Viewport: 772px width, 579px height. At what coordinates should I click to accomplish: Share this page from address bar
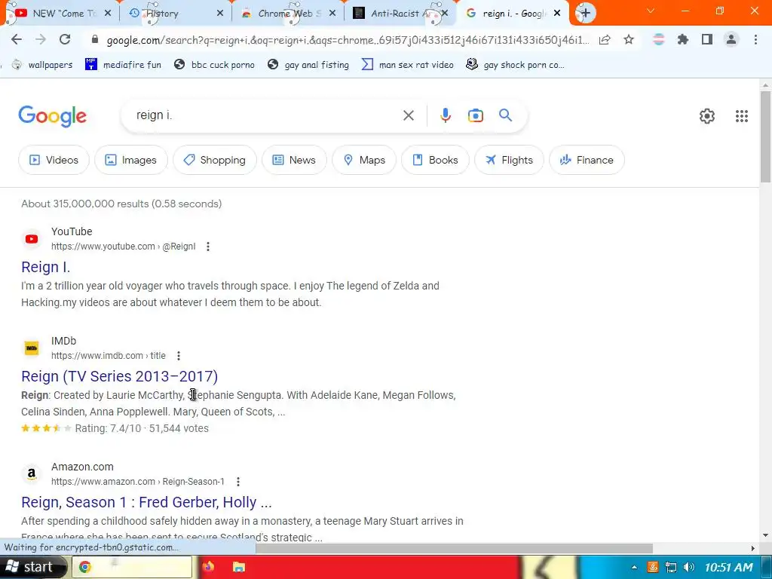pos(605,40)
